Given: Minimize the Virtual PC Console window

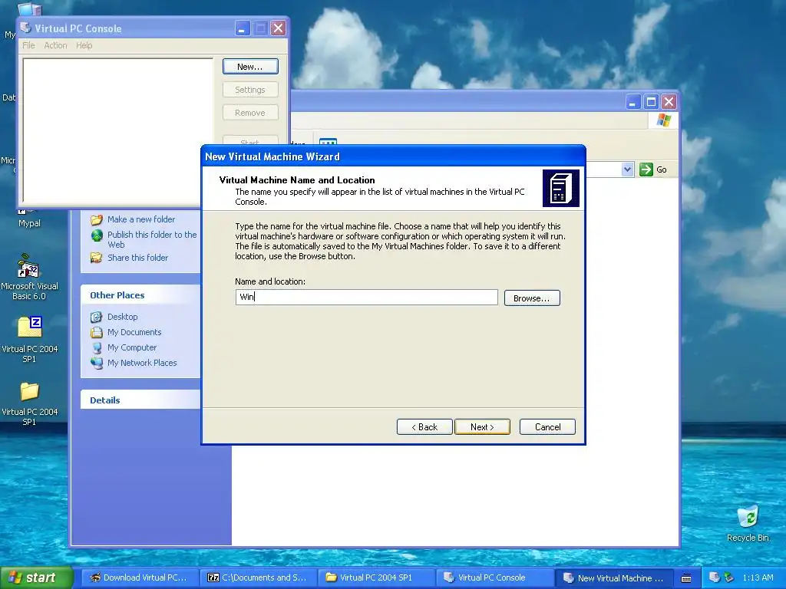Looking at the screenshot, I should [242, 28].
